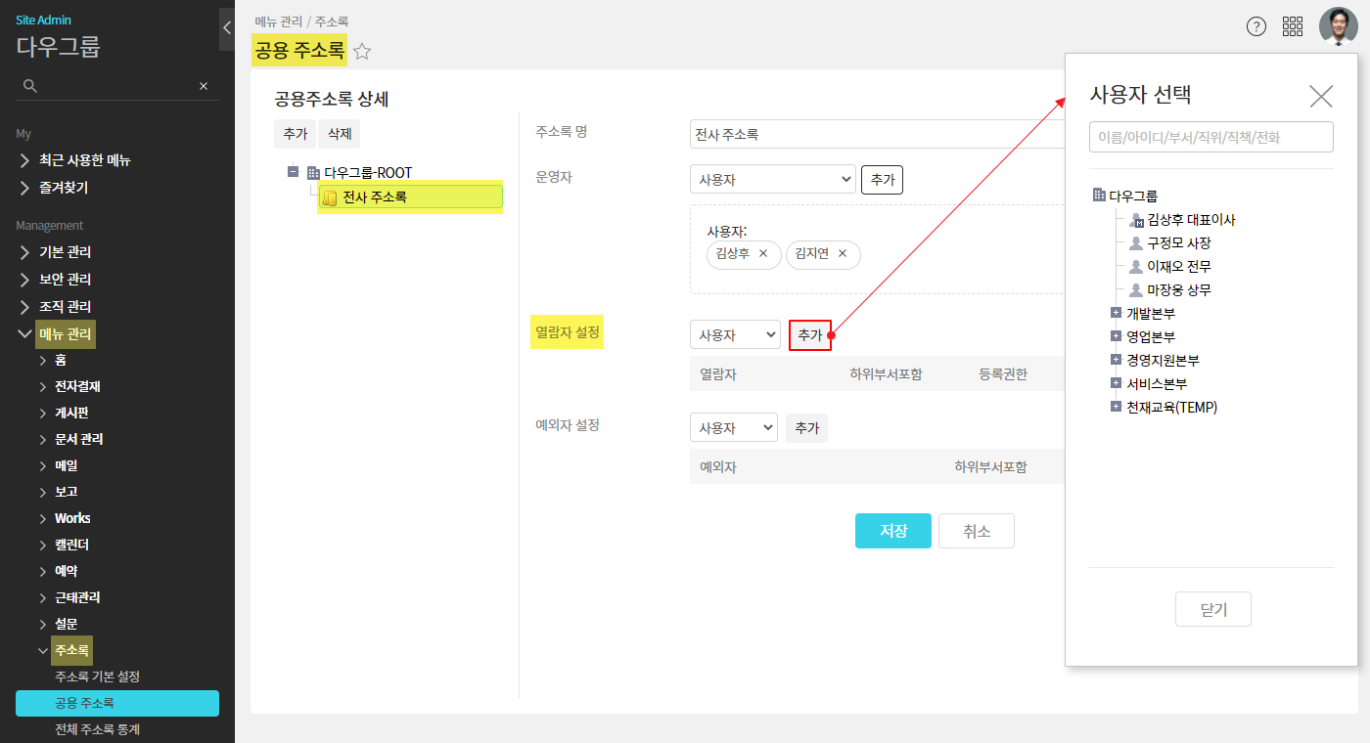Open the 운영자 type dropdown

click(x=772, y=180)
